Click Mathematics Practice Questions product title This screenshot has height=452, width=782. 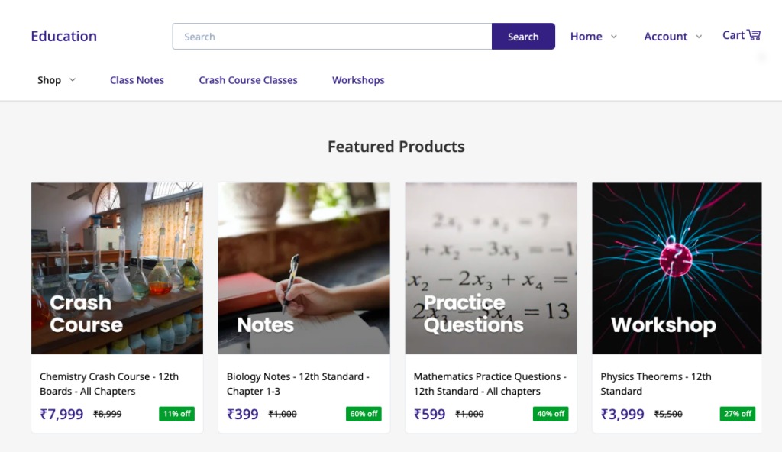490,384
